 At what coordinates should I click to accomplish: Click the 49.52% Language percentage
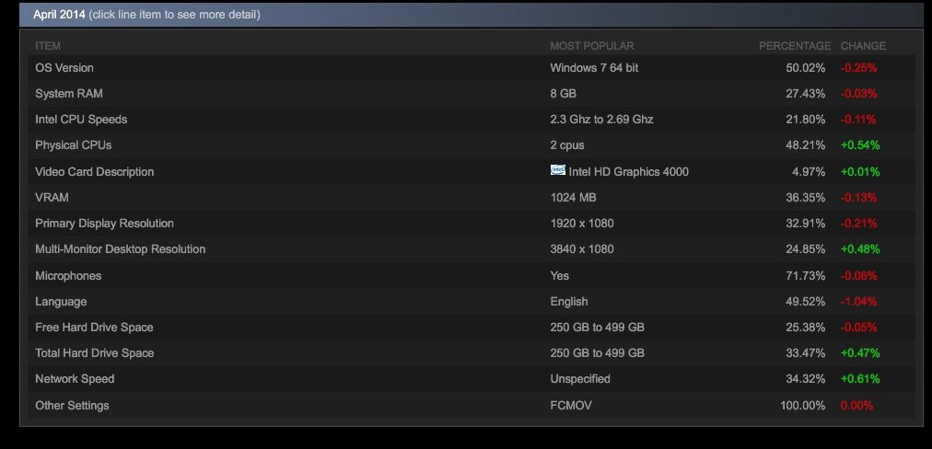[x=806, y=302]
